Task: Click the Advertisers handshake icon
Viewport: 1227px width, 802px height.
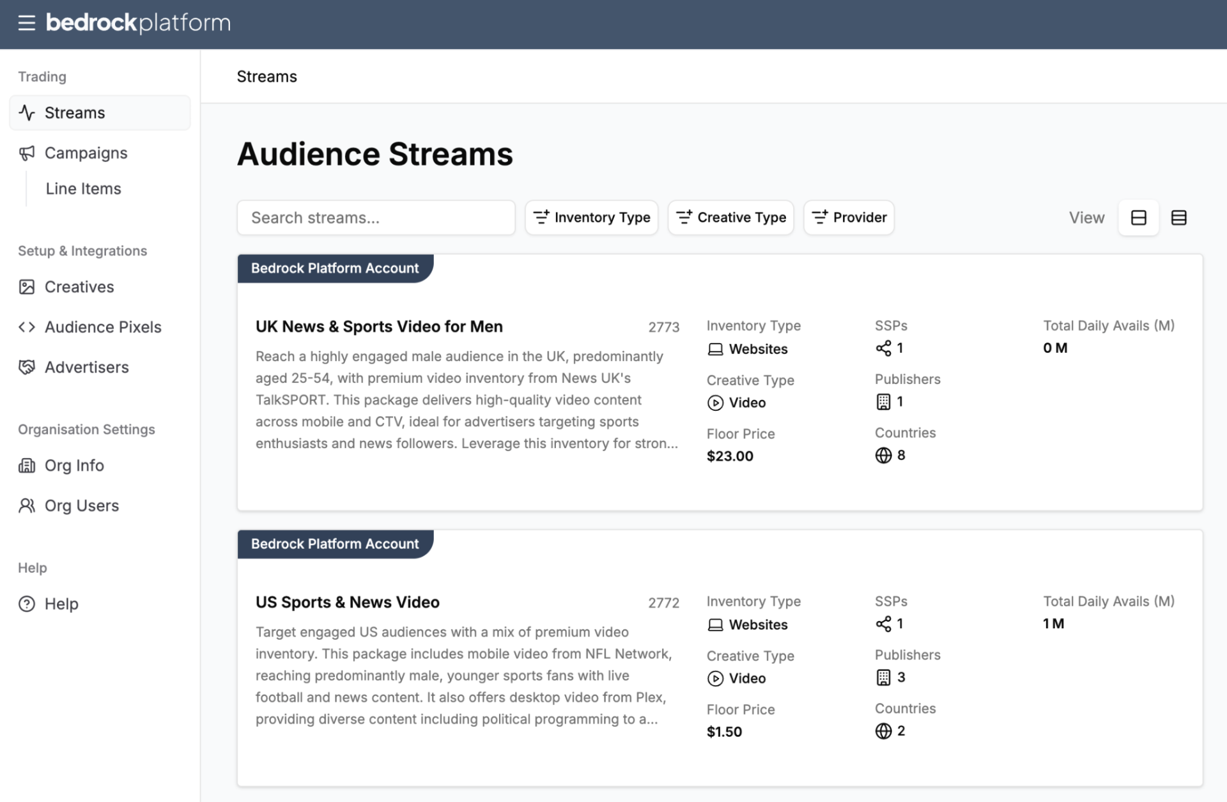Action: (27, 367)
